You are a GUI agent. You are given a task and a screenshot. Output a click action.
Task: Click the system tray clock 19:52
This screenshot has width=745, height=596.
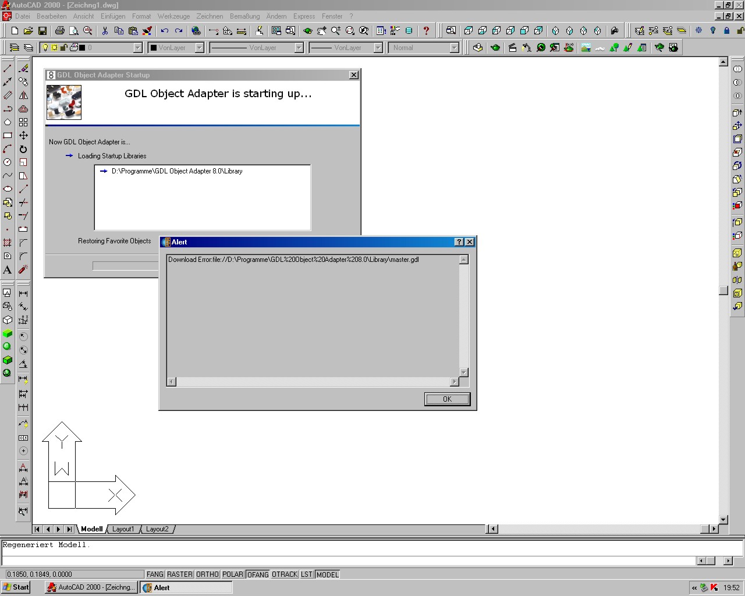click(732, 588)
